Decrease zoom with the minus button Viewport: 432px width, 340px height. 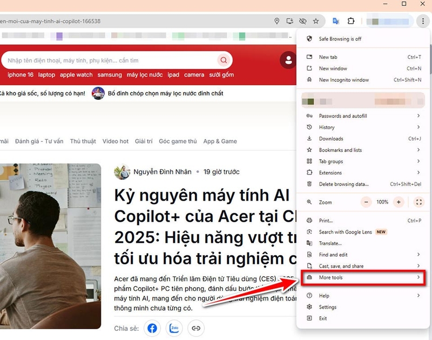click(366, 202)
